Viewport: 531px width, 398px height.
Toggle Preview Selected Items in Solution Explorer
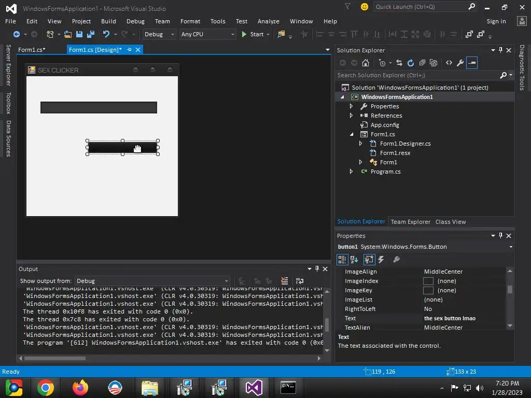point(472,63)
